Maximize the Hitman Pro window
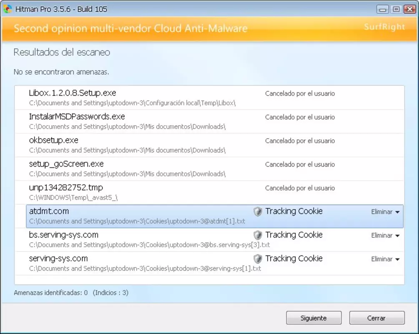 396,9
